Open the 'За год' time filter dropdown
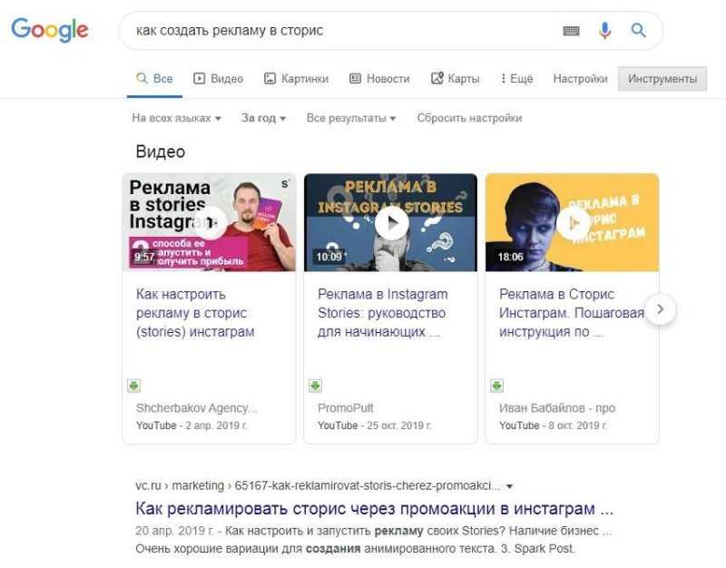 pyautogui.click(x=263, y=118)
